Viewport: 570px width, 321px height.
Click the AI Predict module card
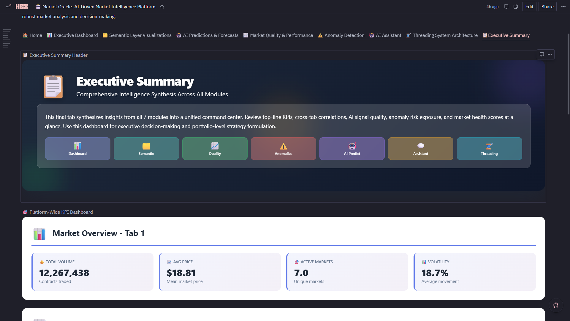tap(352, 149)
